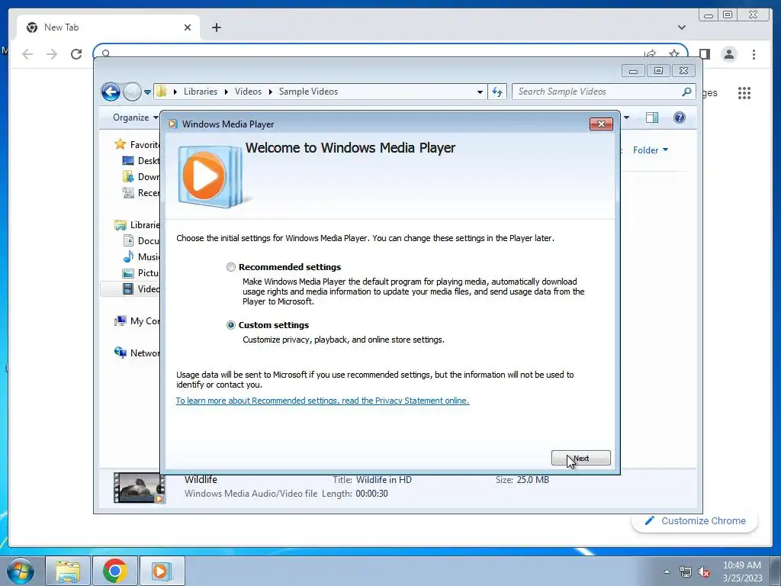Click Videos in the Explorer address path

pos(248,92)
